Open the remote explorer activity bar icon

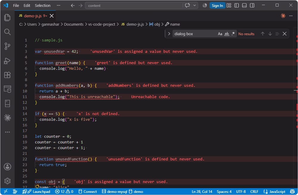[7, 89]
